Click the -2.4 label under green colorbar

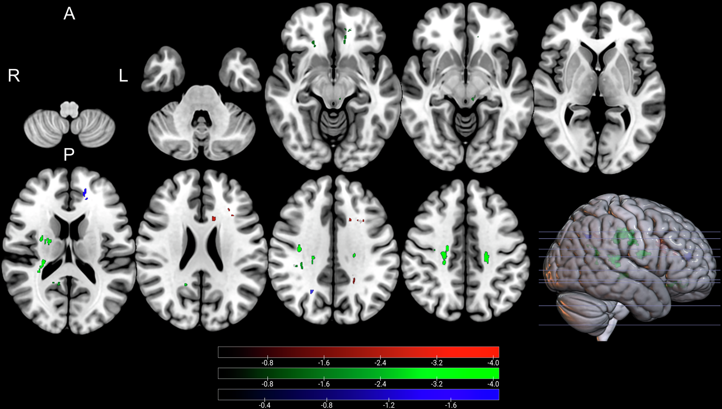380,384
